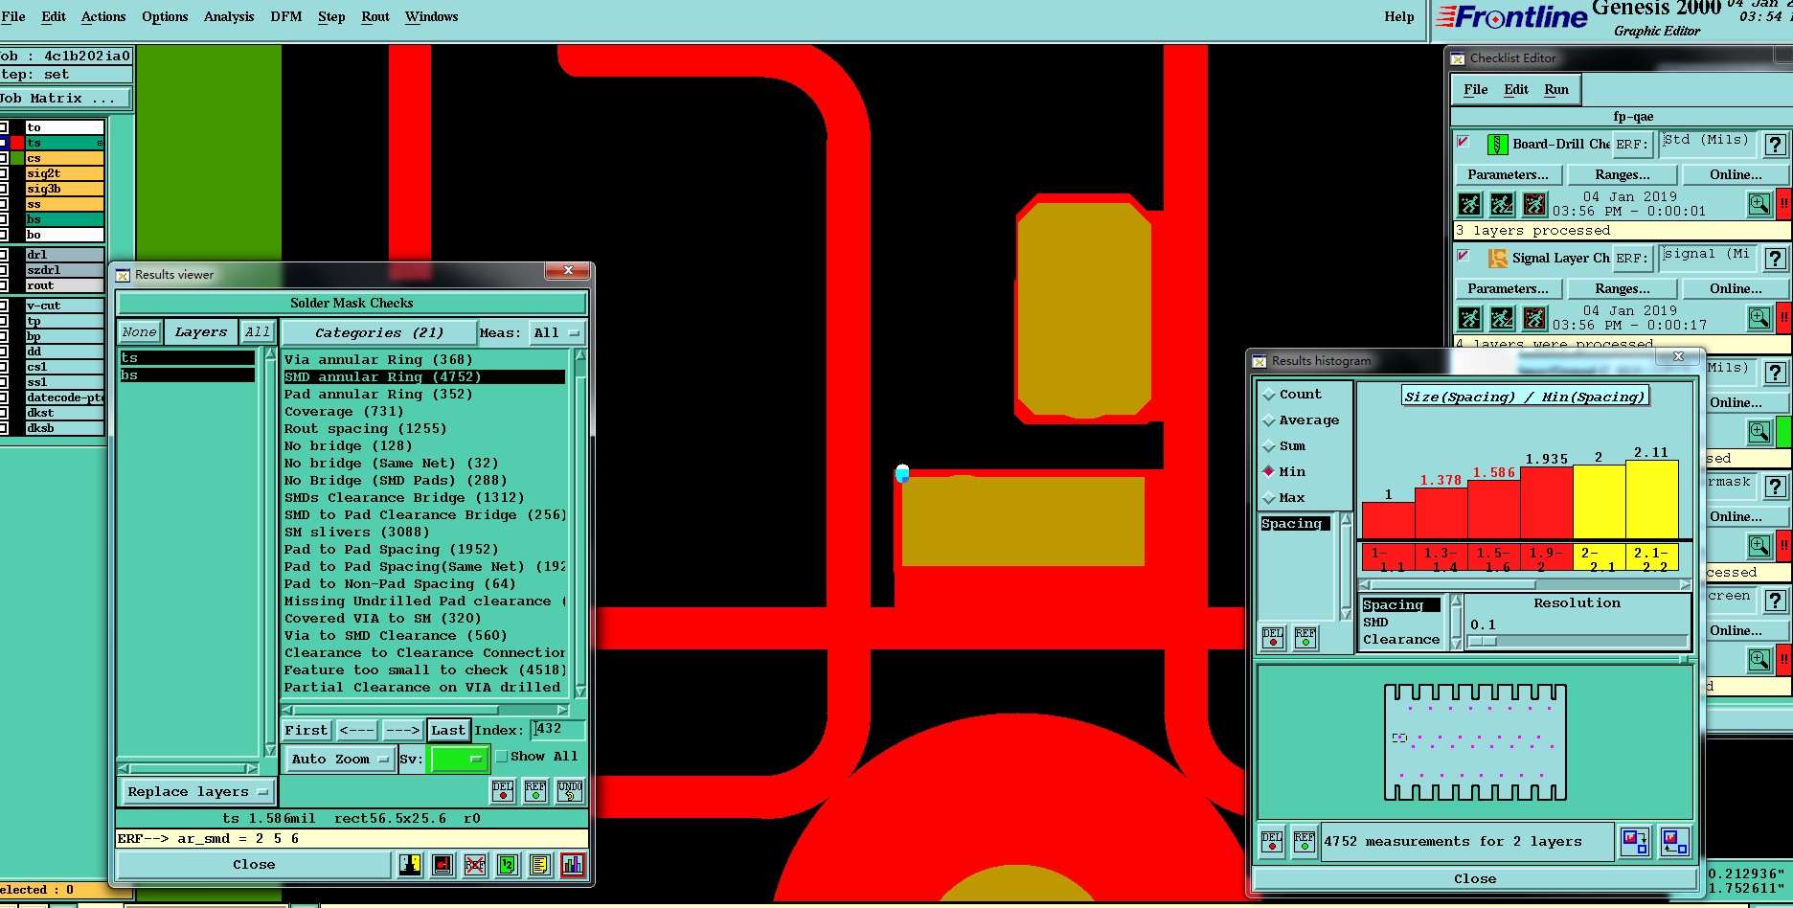1793x908 pixels.
Task: Toggle the ts layer checkbox in layer list
Action: pos(3,143)
